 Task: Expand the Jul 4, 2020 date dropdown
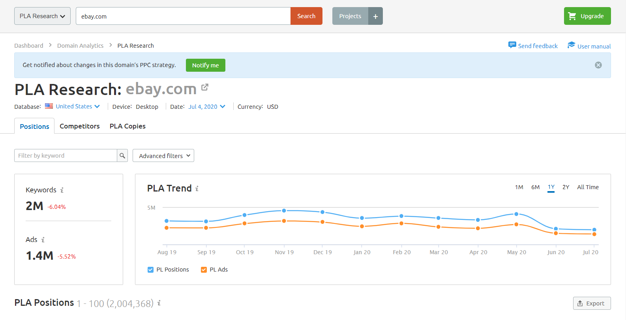pos(207,107)
